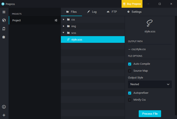Click the Source Map label text
Viewport: 177px width, 119px height.
tap(140, 71)
